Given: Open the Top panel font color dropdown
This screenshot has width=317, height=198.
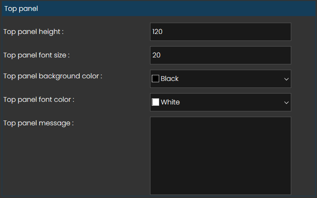Looking at the screenshot, I should coord(220,102).
